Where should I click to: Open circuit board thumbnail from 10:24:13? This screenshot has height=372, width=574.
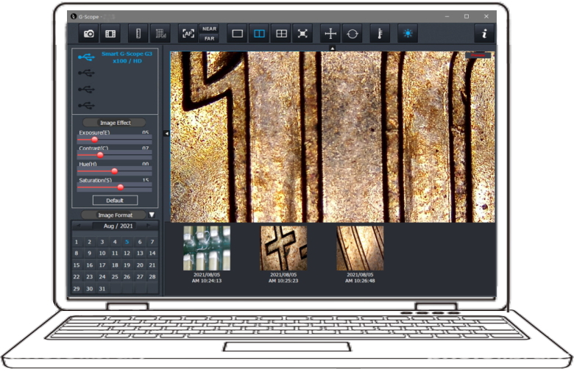coord(207,248)
